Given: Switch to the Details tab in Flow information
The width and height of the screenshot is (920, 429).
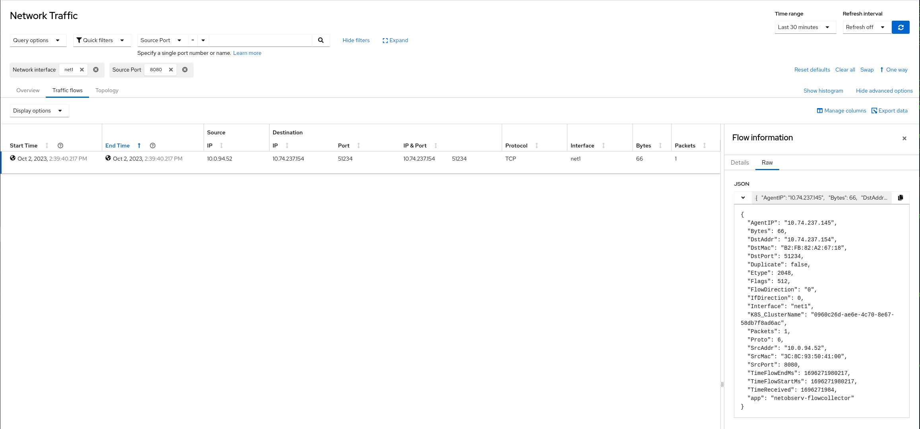Looking at the screenshot, I should click(x=739, y=163).
